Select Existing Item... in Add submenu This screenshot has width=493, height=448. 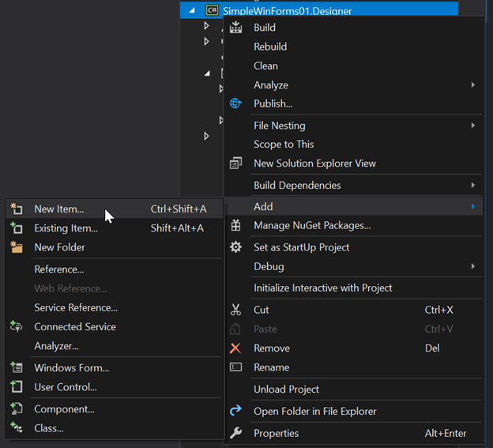coord(114,228)
